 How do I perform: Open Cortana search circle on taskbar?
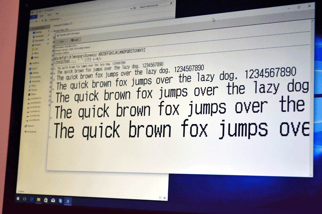point(25,199)
